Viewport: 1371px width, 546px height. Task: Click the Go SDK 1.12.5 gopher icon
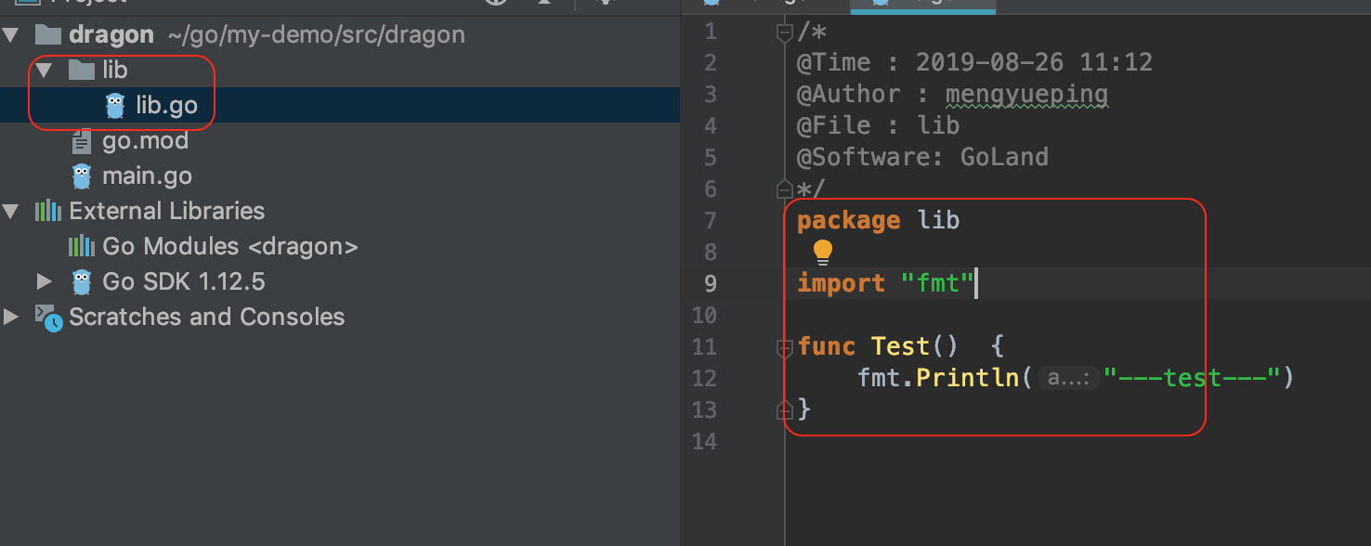pyautogui.click(x=82, y=282)
